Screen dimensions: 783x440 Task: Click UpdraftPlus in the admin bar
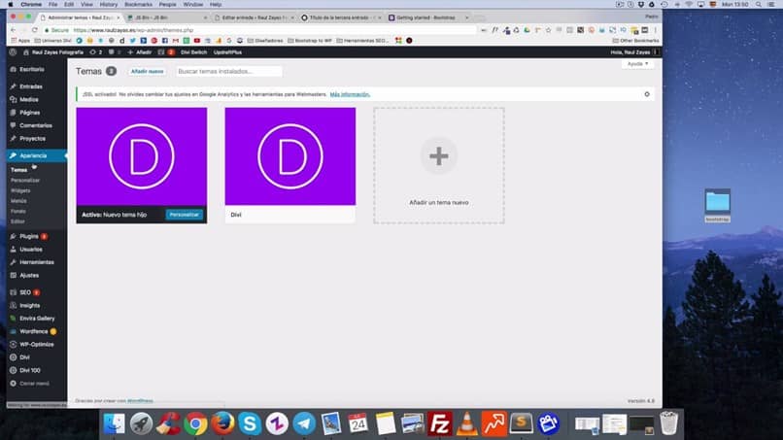pos(227,51)
